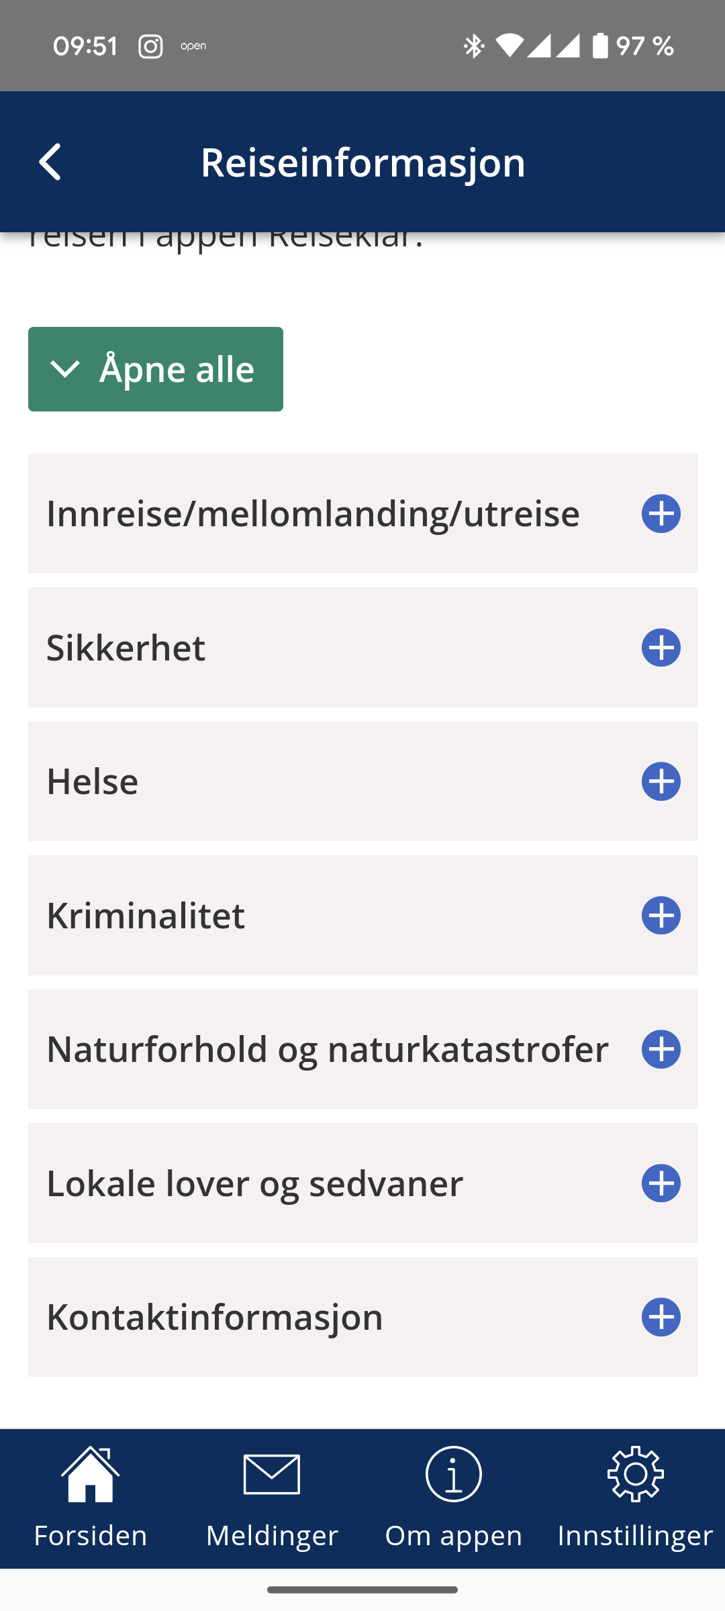The image size is (725, 1611).
Task: Expand the Sikkerhet section plus icon
Action: [661, 648]
